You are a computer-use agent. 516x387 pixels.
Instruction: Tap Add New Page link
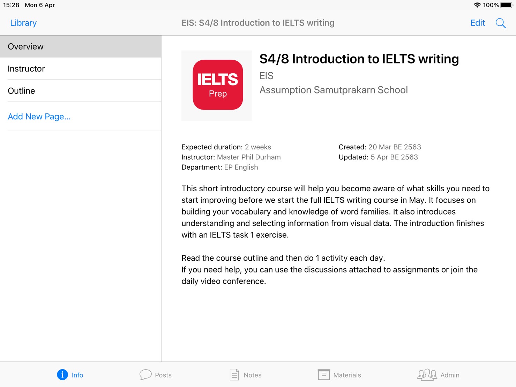(x=39, y=117)
